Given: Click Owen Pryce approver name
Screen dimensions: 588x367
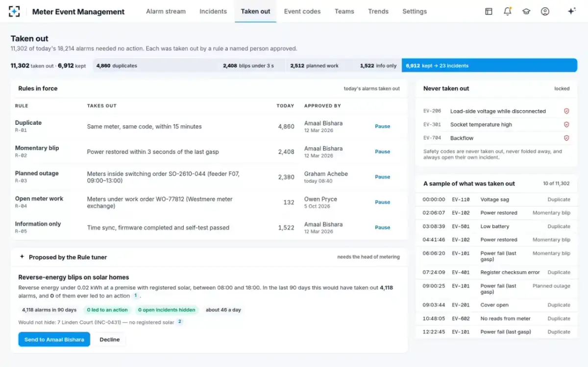Looking at the screenshot, I should point(320,199).
